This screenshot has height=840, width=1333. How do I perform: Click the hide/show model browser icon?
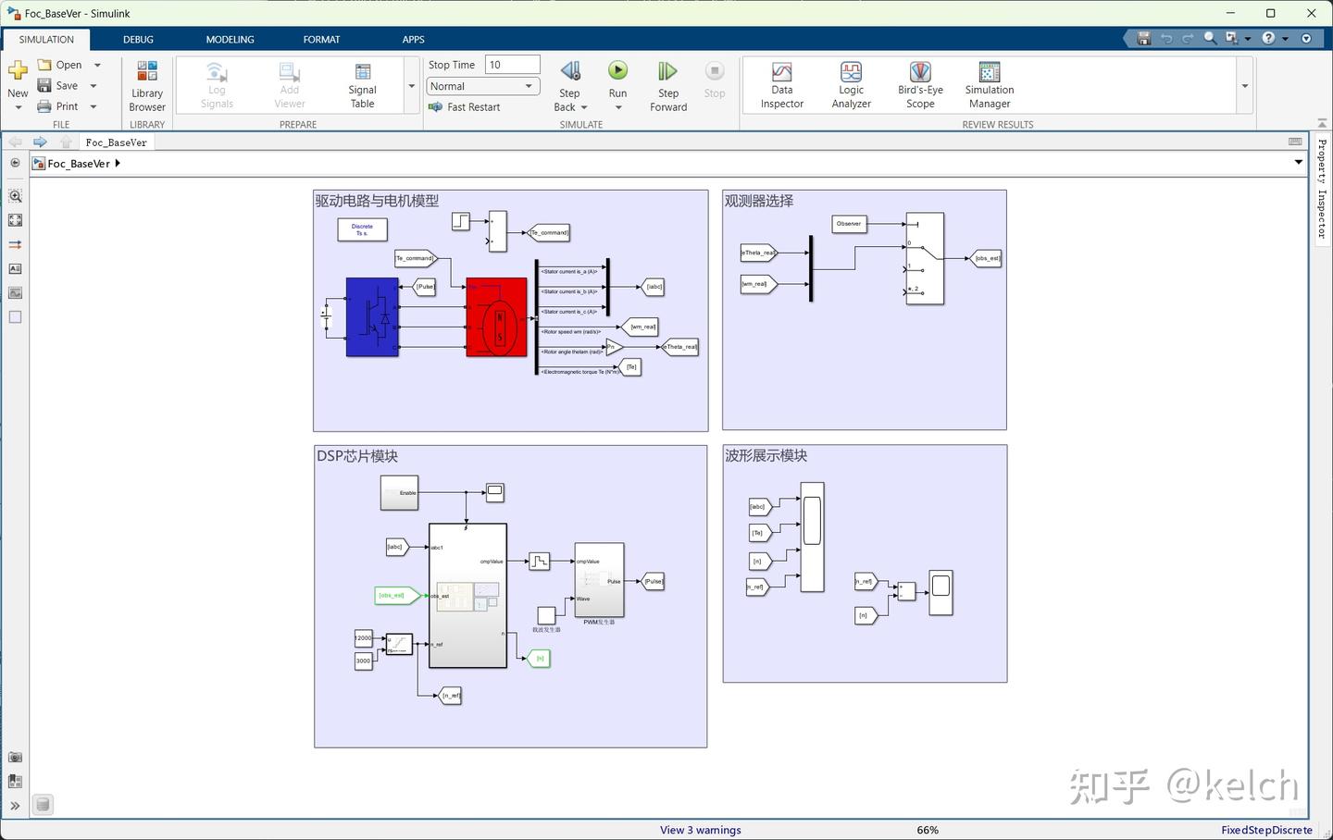(15, 163)
